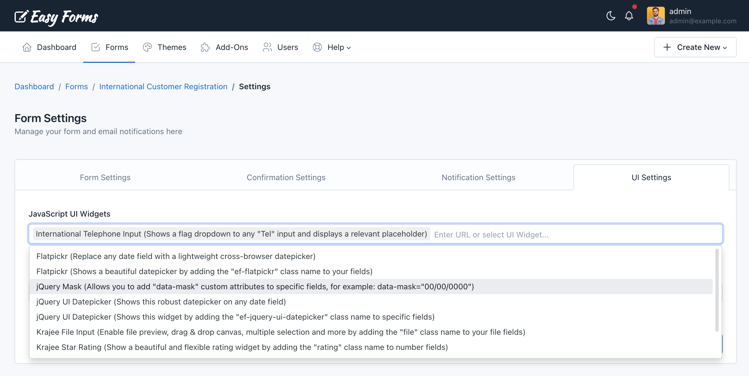Open the notifications bell icon
749x376 pixels.
coord(629,16)
